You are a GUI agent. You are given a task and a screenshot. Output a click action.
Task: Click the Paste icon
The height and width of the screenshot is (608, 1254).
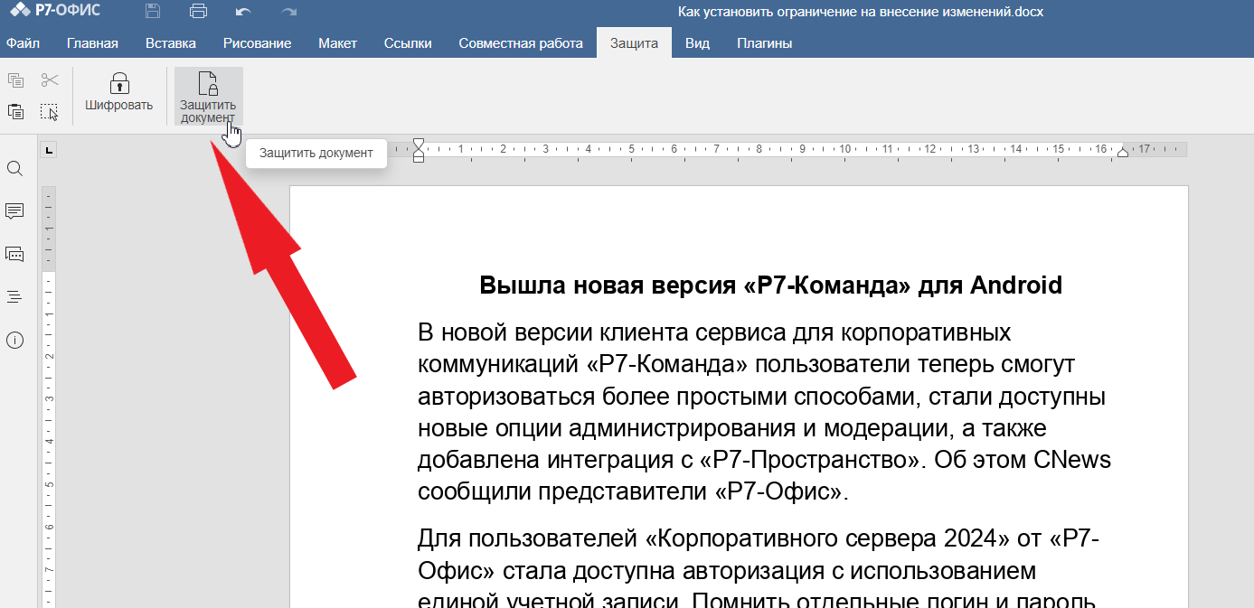pos(15,112)
